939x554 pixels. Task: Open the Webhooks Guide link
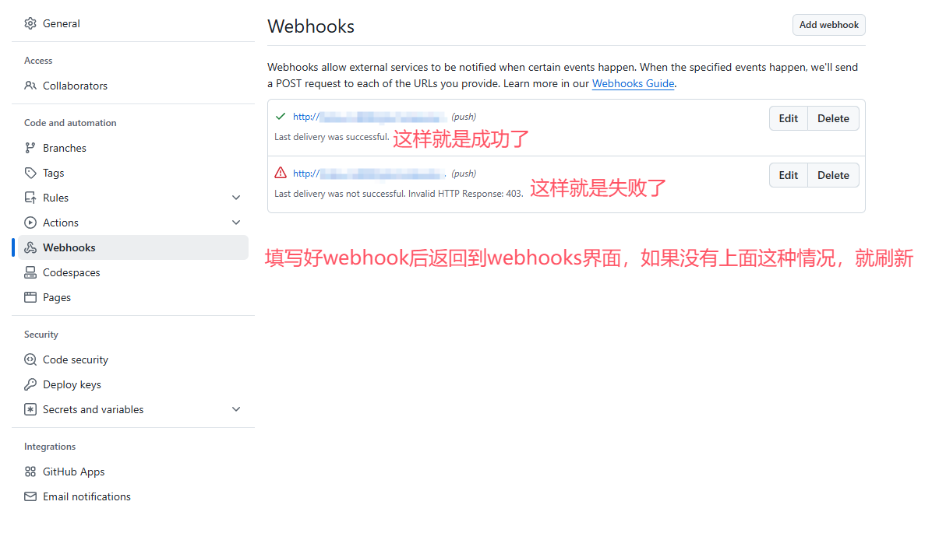pos(633,83)
